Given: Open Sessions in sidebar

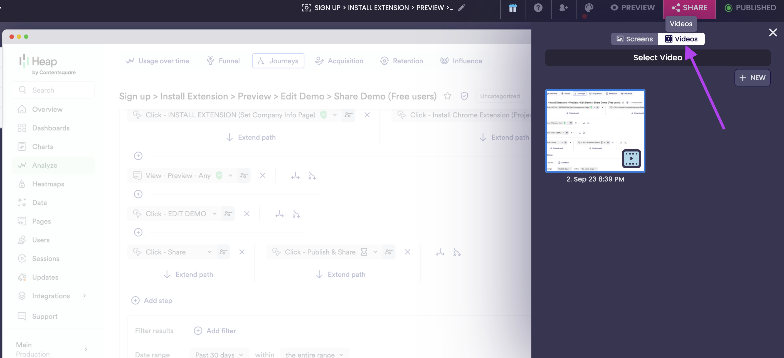Looking at the screenshot, I should click(53, 258).
